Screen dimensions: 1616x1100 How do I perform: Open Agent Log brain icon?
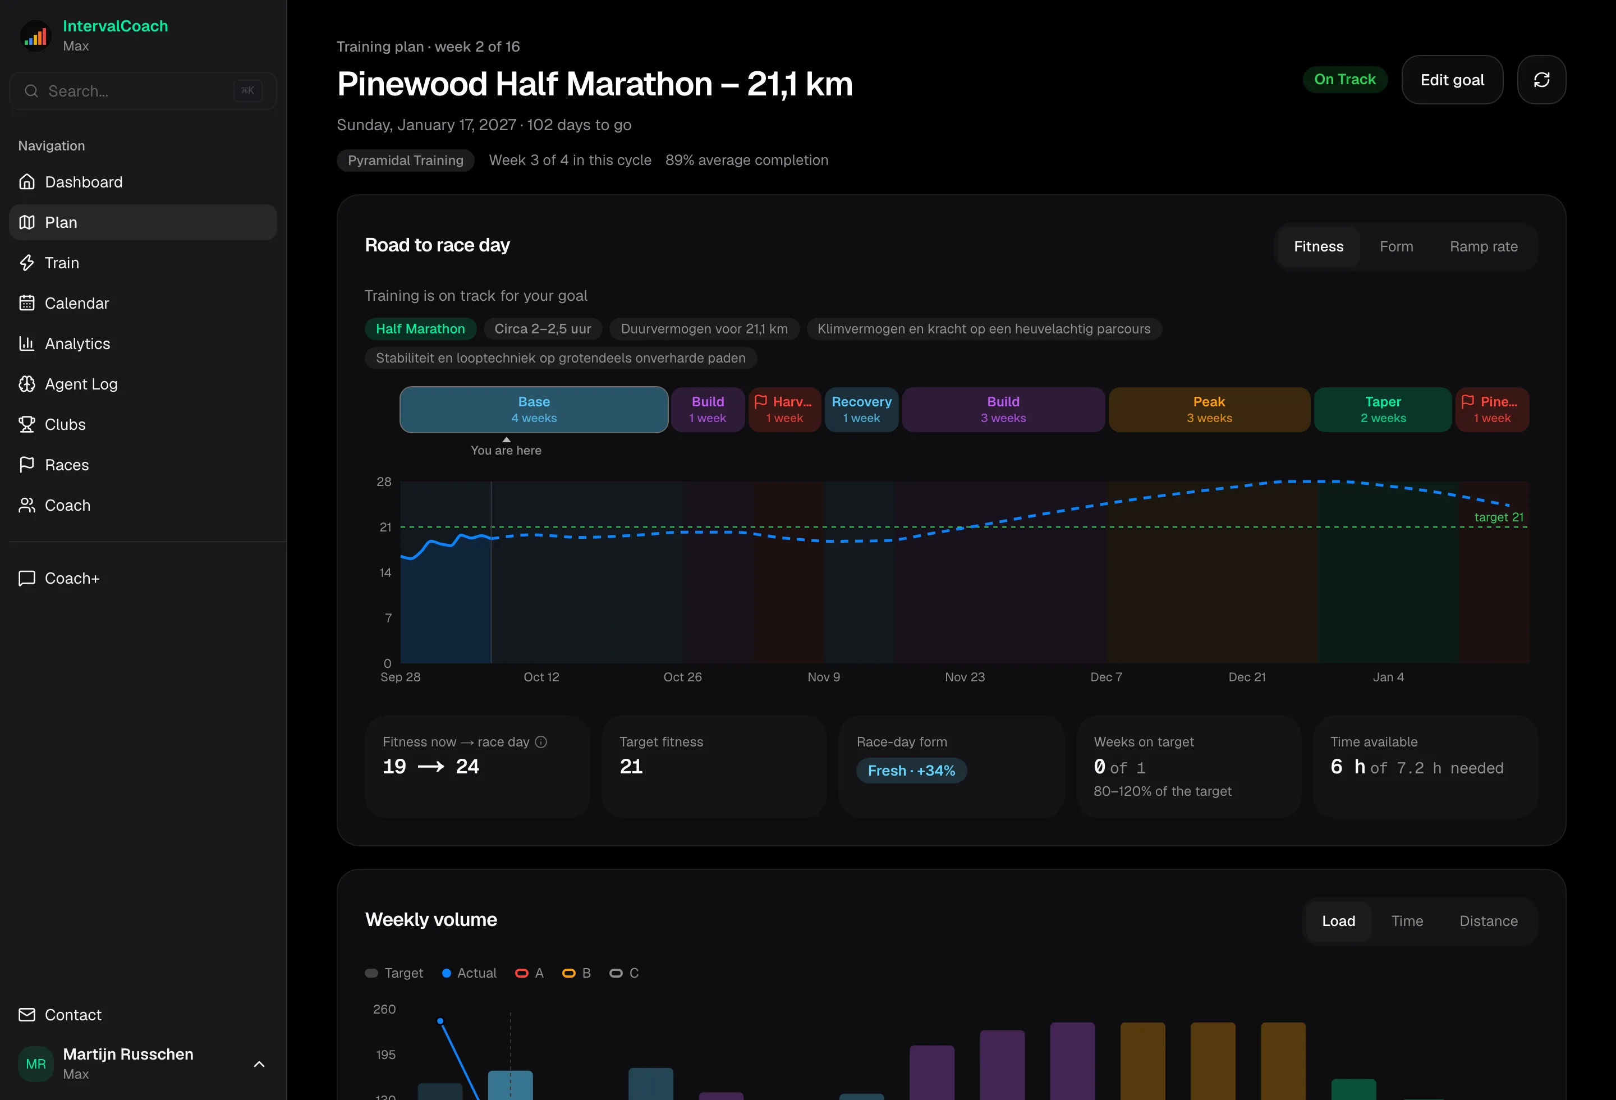(27, 384)
